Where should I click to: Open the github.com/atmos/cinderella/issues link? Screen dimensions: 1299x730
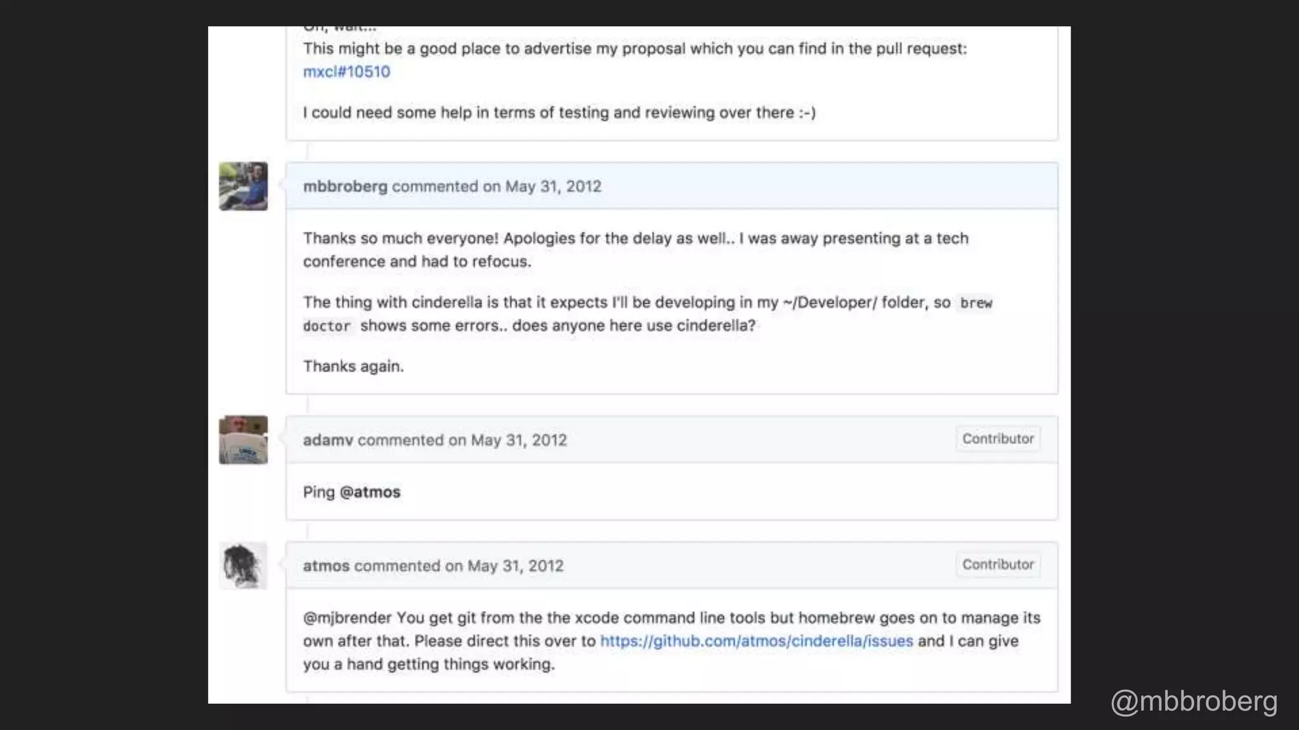click(x=756, y=641)
